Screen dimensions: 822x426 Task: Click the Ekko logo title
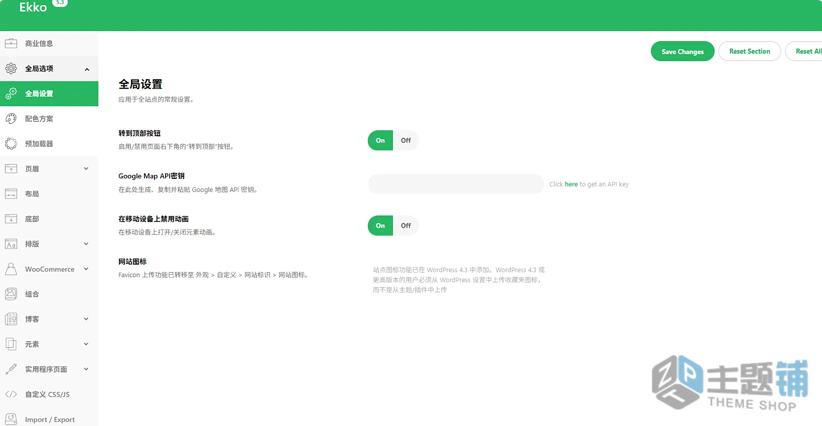[33, 7]
